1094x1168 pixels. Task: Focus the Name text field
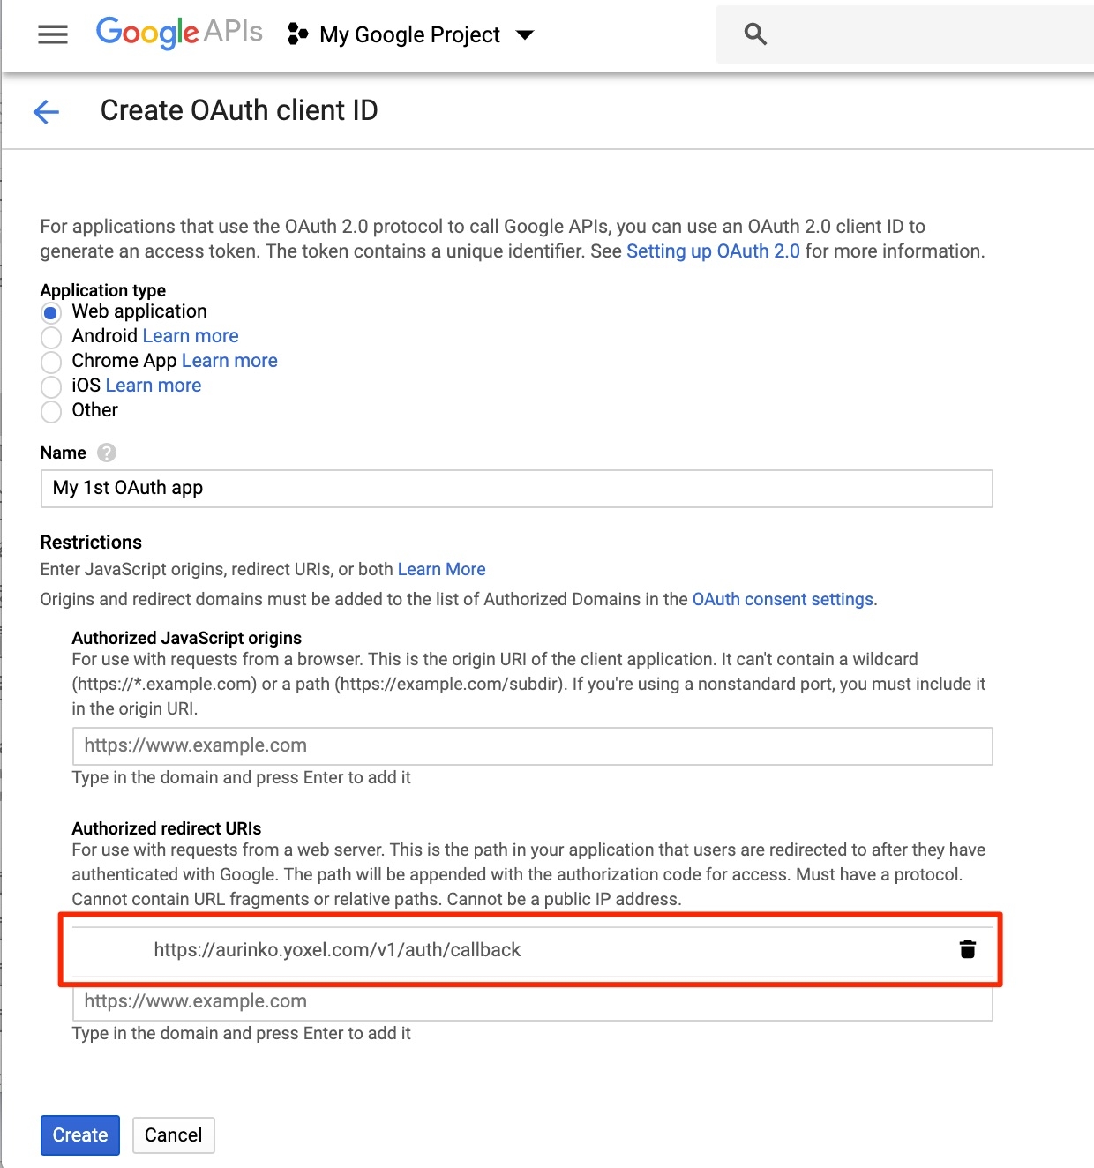[516, 489]
